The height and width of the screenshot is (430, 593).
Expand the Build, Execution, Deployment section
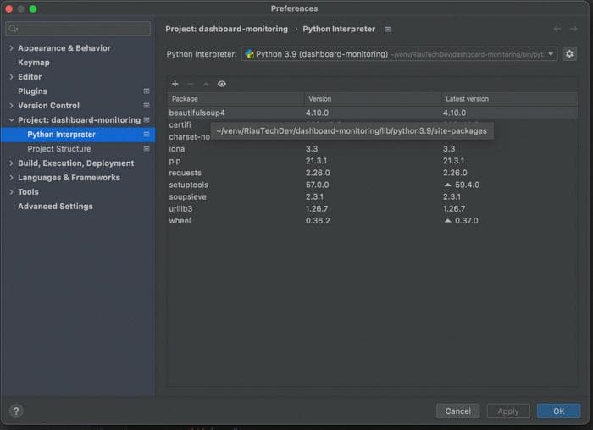point(11,163)
